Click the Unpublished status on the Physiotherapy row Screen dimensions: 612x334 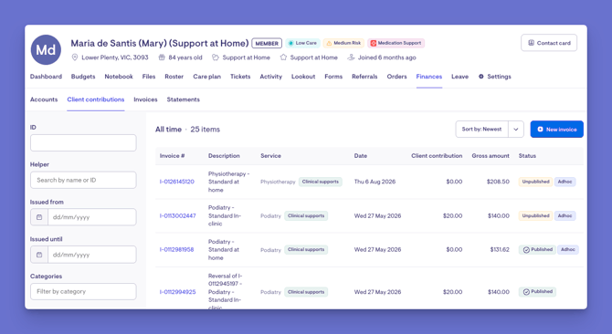click(535, 182)
